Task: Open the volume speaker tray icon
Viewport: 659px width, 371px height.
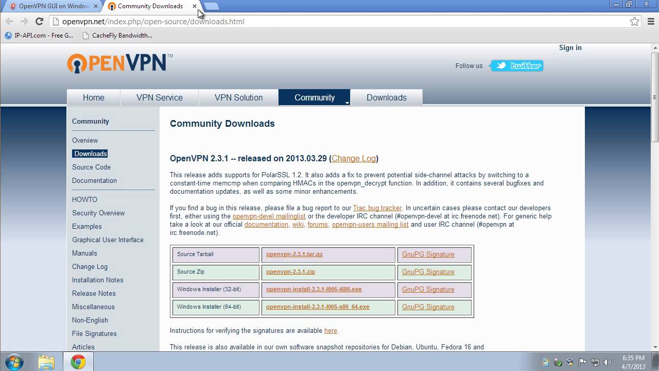Action: (607, 362)
